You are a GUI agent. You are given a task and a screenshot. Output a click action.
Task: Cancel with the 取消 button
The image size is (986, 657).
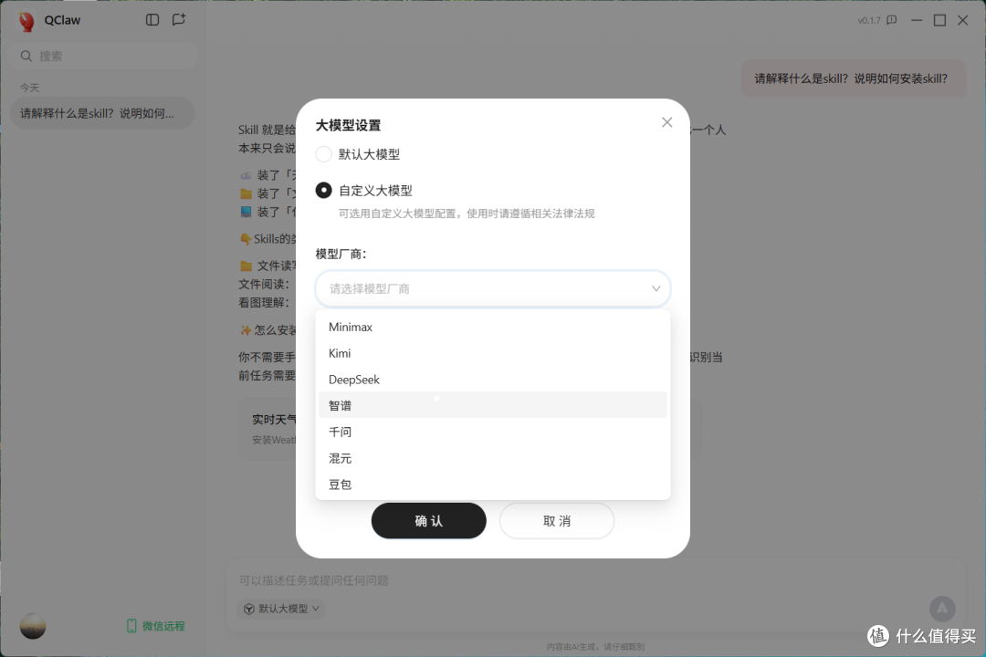click(557, 520)
